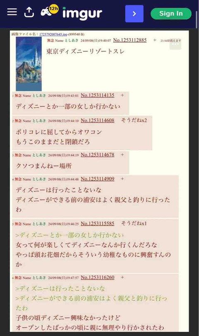
Task: Open post link No.1253115585
Action: (97, 224)
